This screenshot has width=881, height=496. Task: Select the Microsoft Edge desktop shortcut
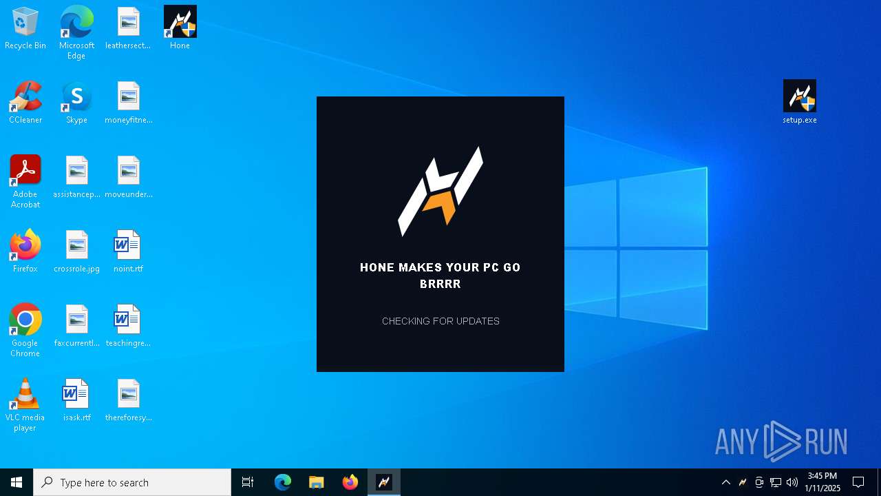click(x=76, y=33)
